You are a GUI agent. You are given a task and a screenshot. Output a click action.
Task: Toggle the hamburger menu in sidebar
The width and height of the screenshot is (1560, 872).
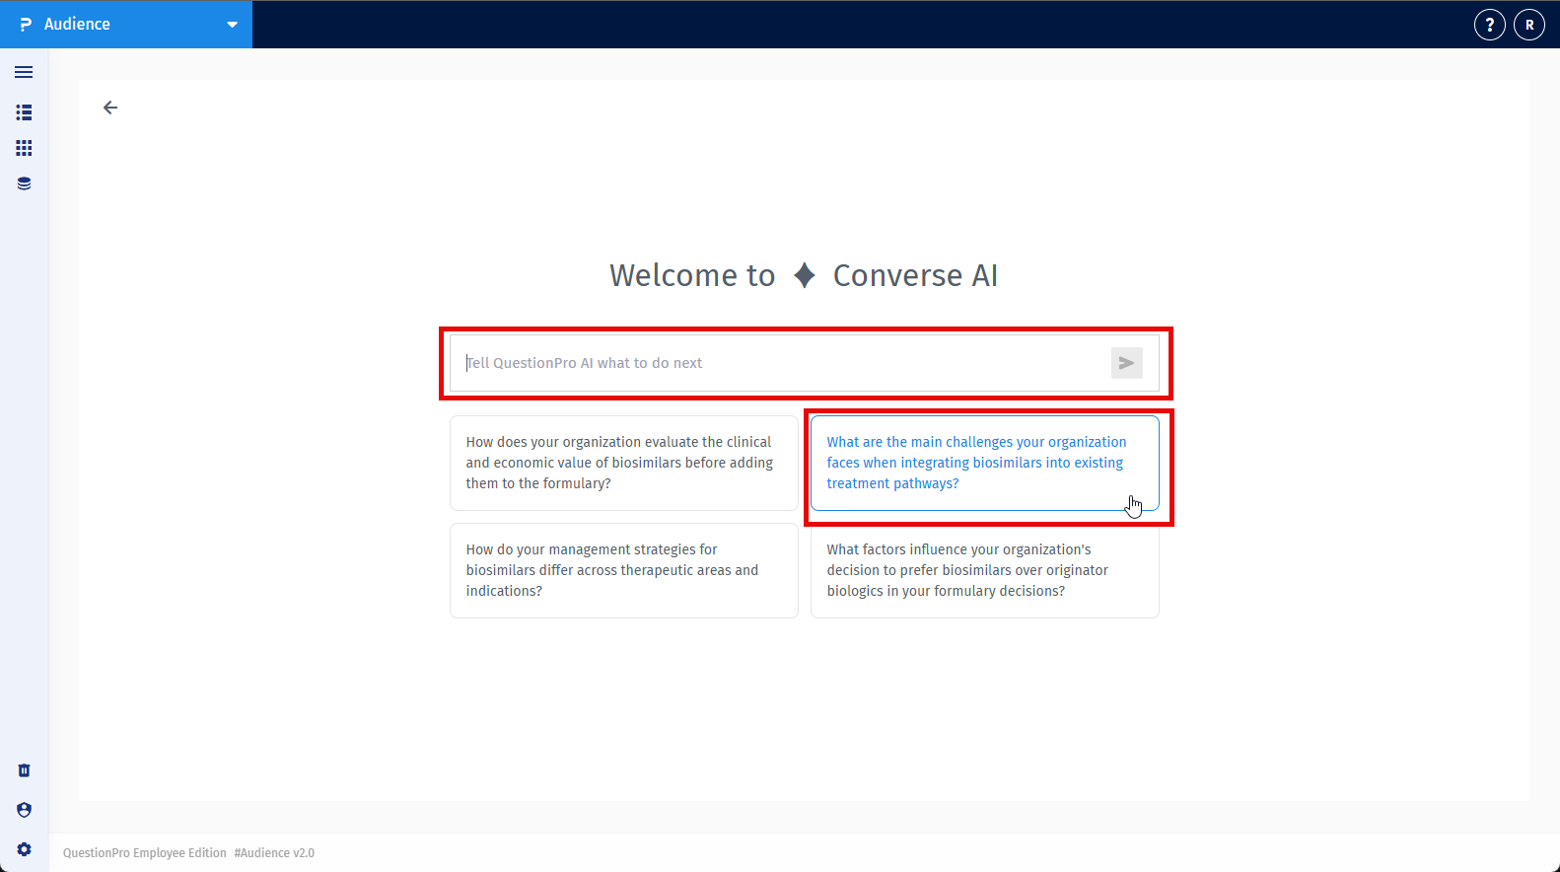(x=24, y=72)
